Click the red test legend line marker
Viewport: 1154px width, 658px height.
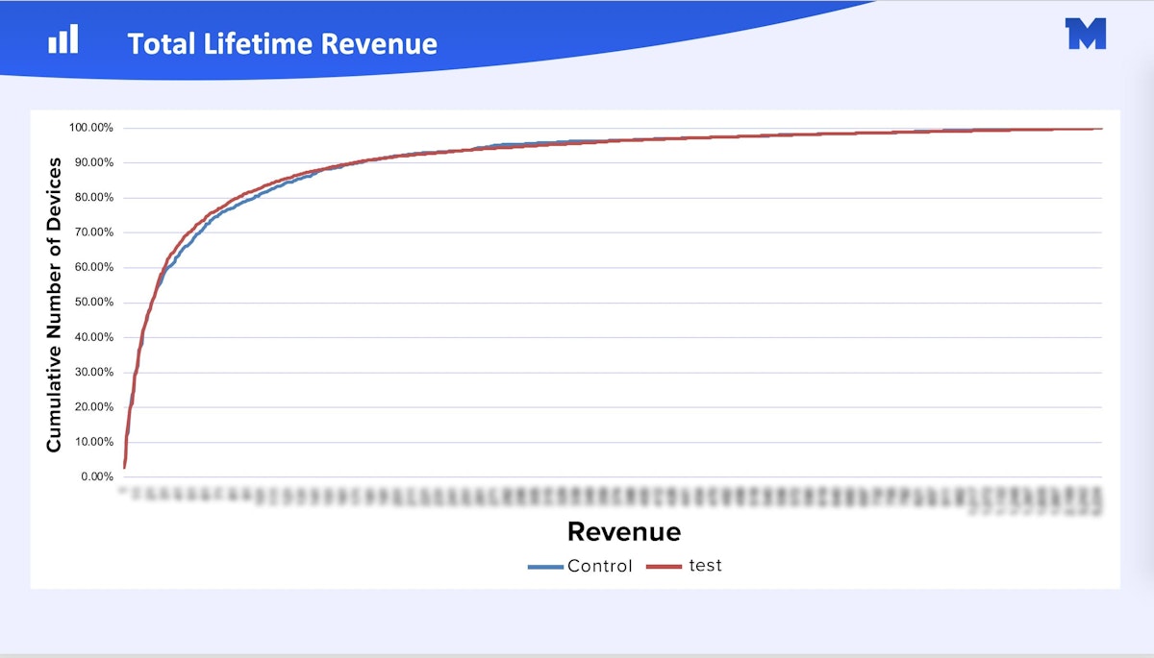click(663, 566)
